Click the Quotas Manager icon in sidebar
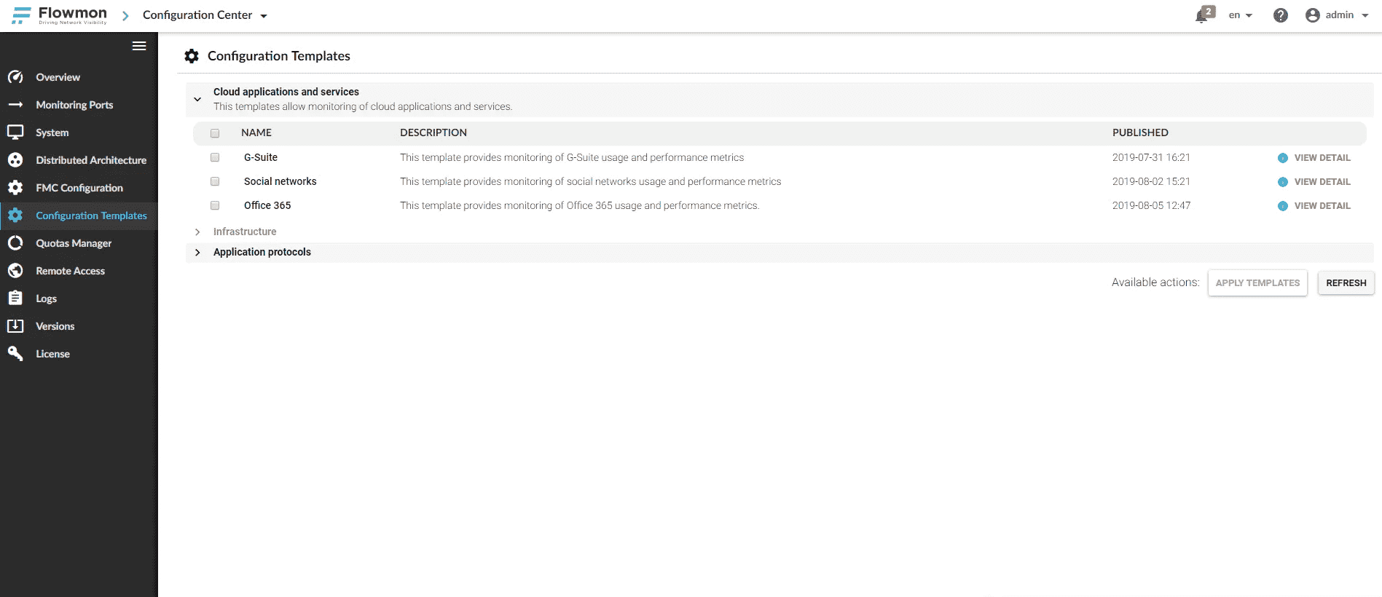The width and height of the screenshot is (1382, 597). (15, 243)
